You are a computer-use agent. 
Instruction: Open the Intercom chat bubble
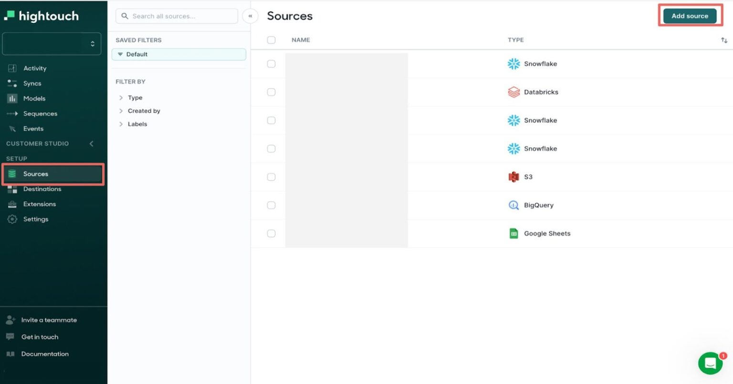710,363
